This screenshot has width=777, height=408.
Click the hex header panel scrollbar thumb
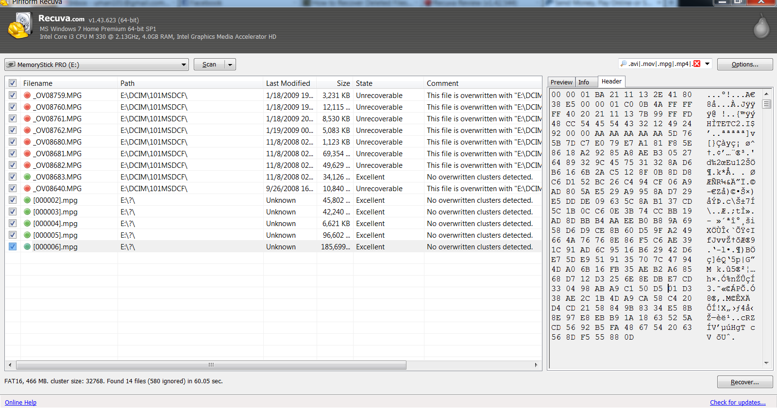[766, 104]
